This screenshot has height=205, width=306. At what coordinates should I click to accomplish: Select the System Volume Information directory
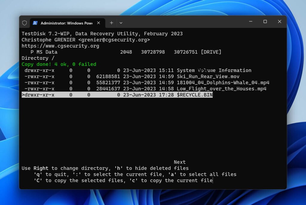click(214, 70)
